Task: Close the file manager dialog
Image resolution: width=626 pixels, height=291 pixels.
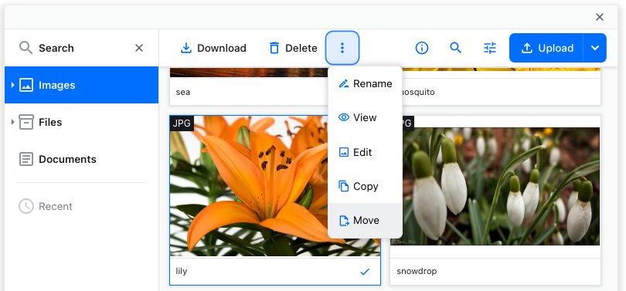Action: (599, 17)
